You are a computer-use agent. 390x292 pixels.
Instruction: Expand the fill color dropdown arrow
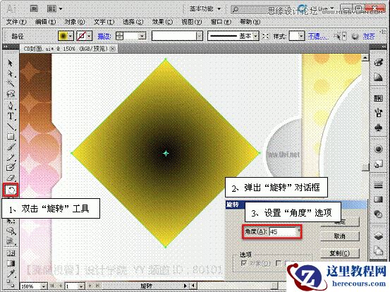(71, 36)
